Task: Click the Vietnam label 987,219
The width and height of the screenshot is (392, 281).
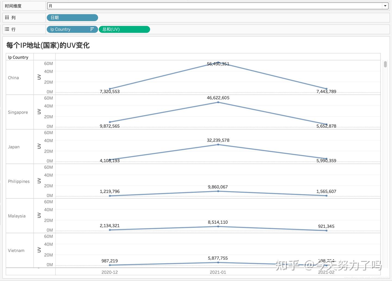Action: 110,261
